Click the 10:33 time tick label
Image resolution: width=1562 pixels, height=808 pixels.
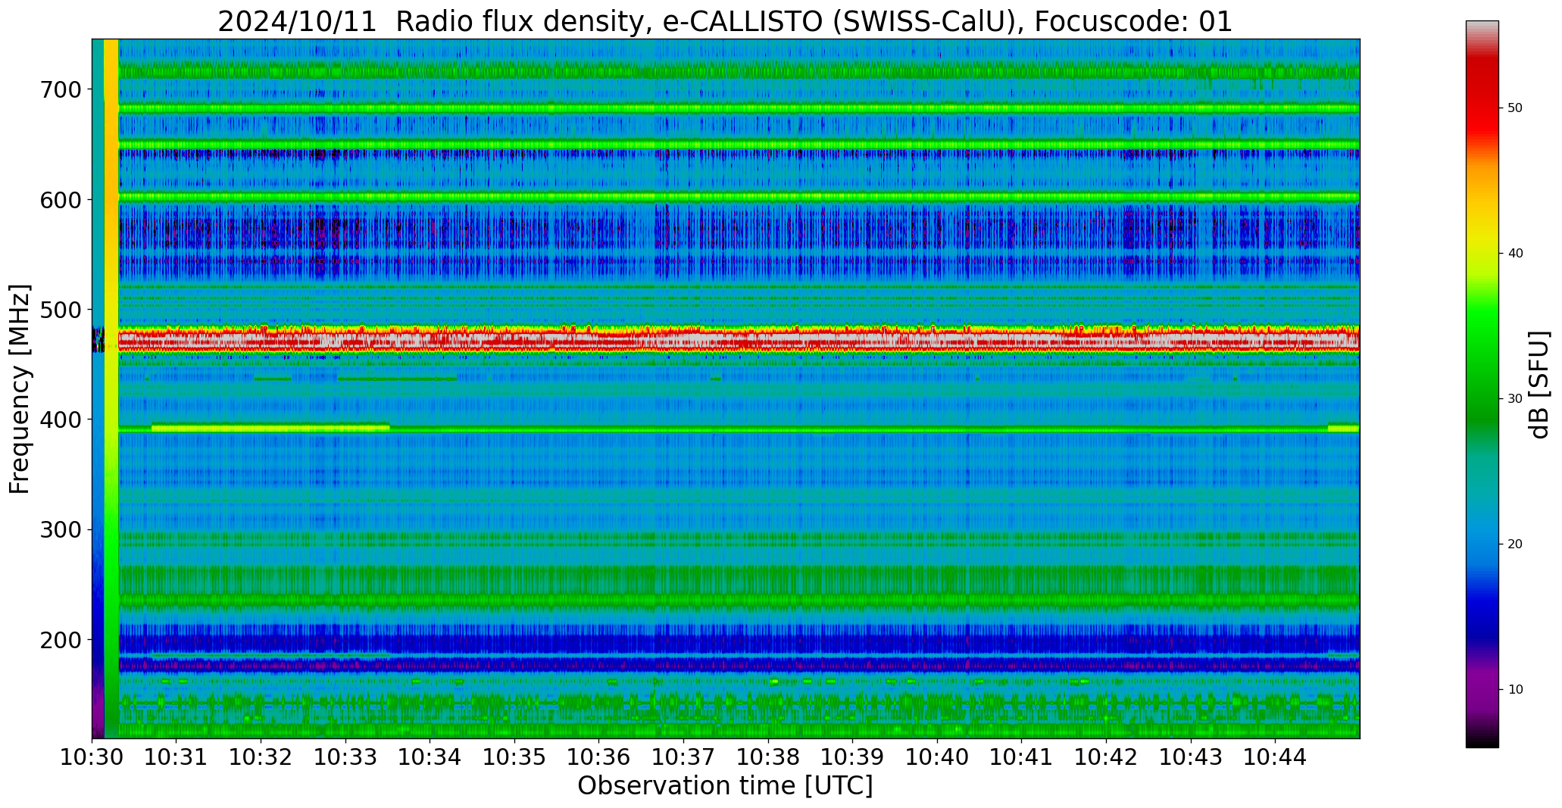tap(345, 757)
